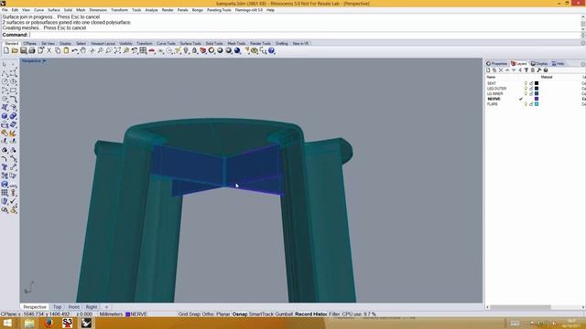Open the Paneling Tools menu
The image size is (586, 329).
point(219,10)
